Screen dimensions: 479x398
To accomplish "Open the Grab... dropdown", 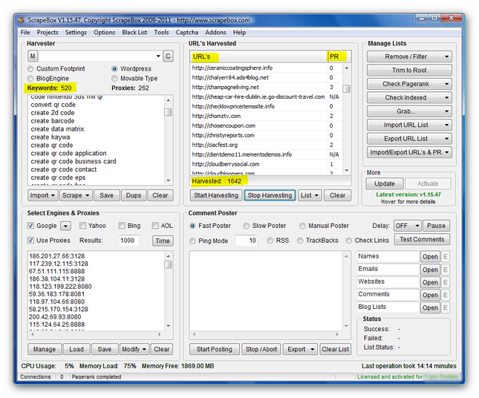I will (409, 111).
